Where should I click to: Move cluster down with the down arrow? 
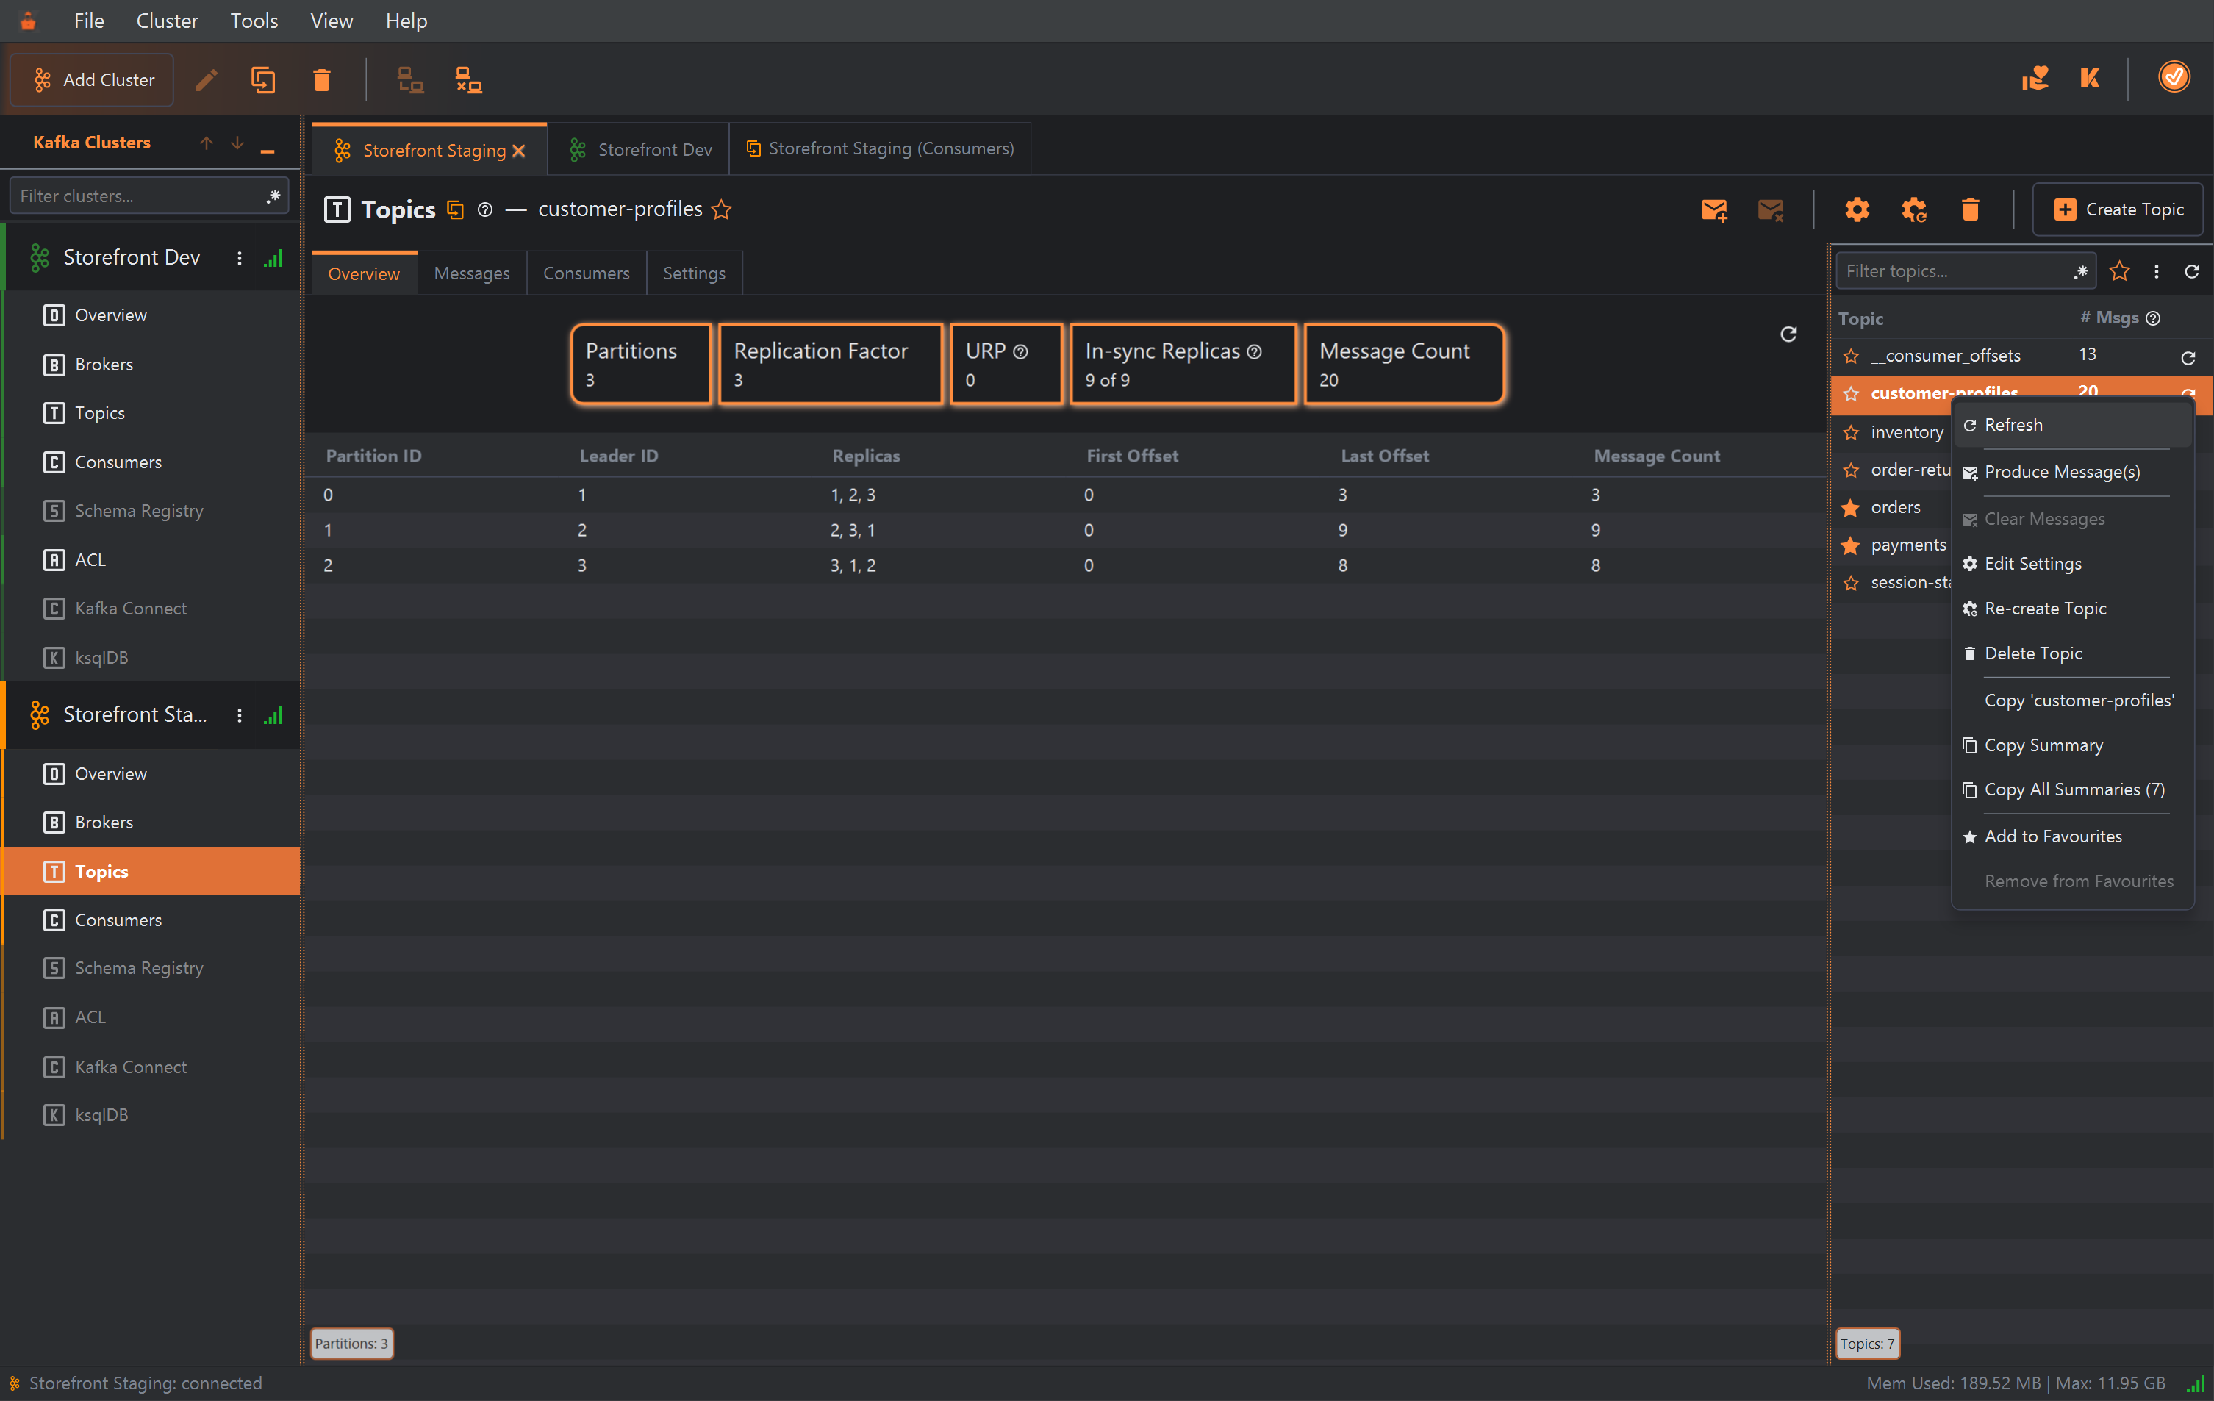coord(237,143)
